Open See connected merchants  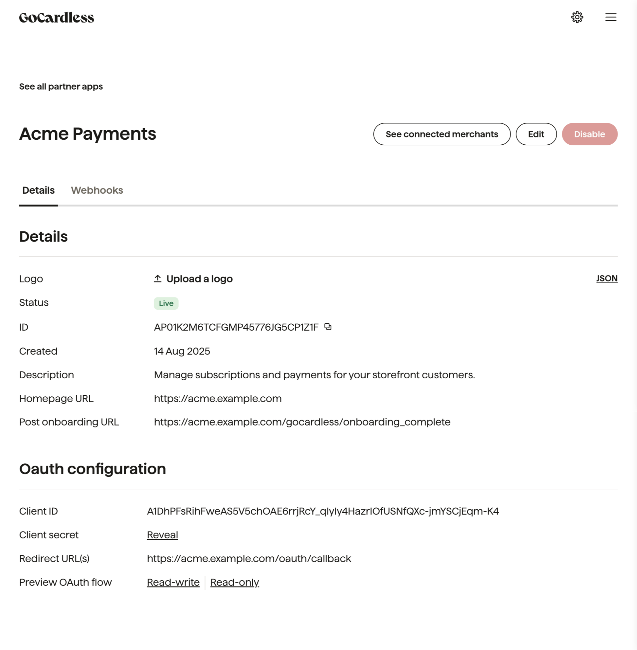pos(442,134)
